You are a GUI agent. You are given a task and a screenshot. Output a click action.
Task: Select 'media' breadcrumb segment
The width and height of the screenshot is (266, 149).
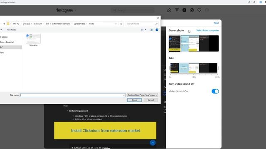point(91,24)
